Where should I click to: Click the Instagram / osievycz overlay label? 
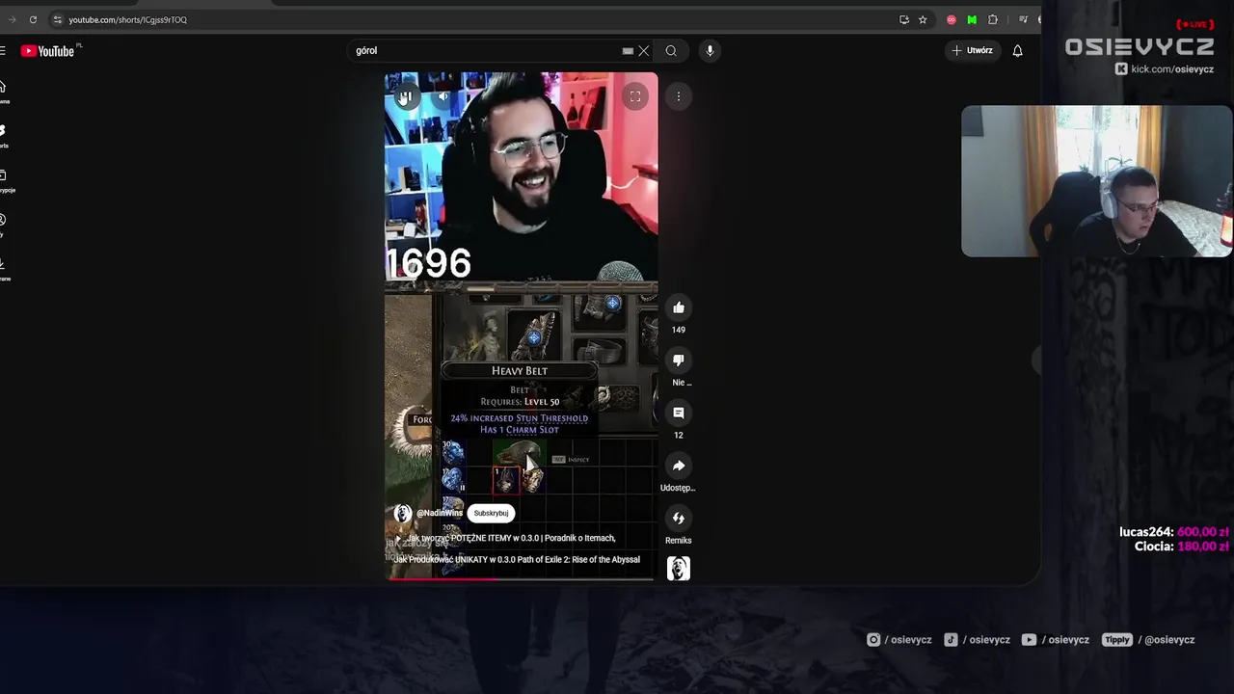(899, 640)
